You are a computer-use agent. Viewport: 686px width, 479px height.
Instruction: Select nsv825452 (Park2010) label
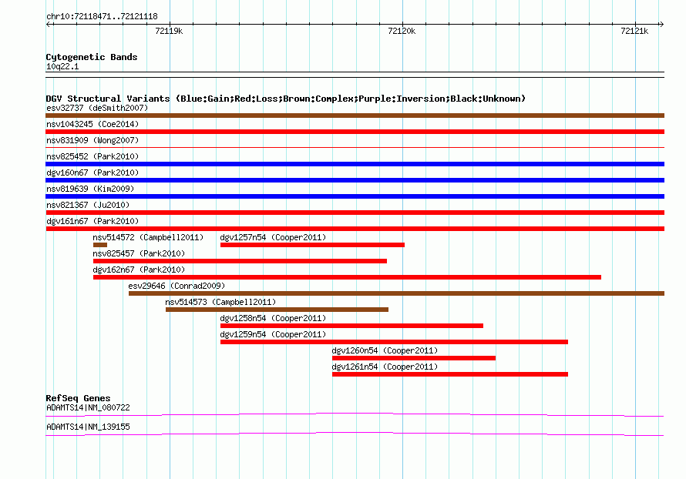pos(92,156)
